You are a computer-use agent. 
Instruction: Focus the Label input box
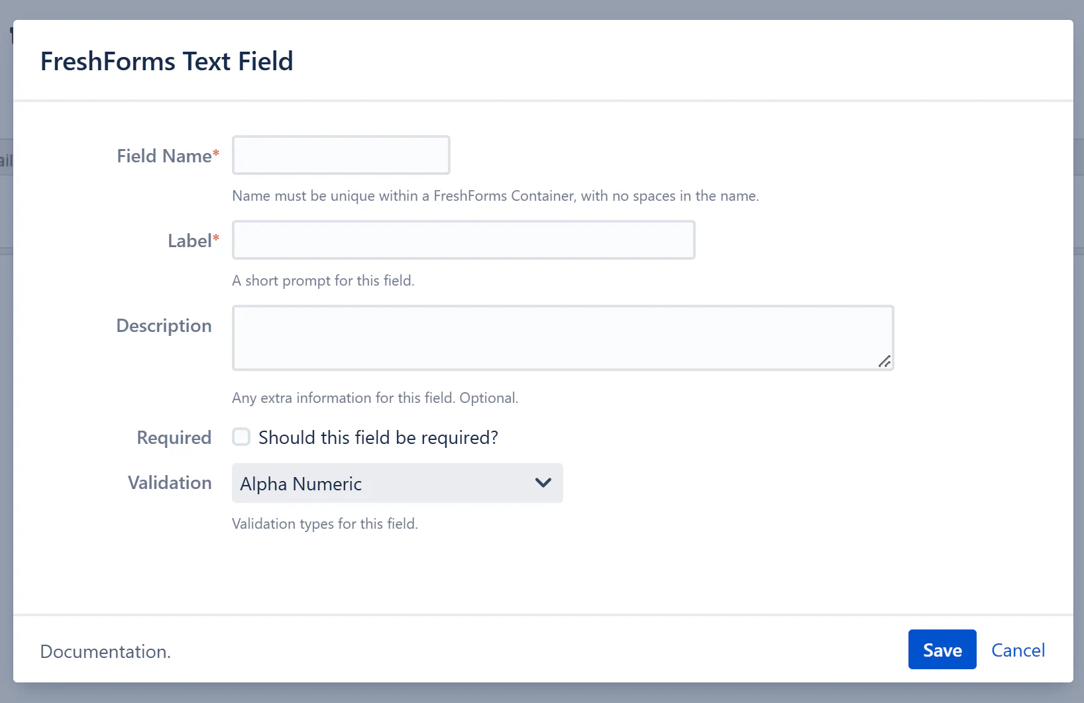pyautogui.click(x=463, y=240)
